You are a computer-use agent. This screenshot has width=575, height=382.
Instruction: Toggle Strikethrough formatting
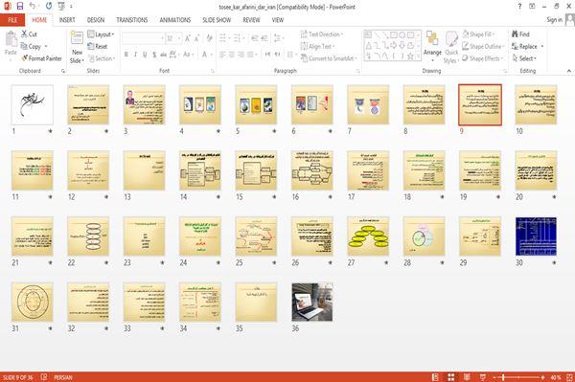(x=164, y=55)
